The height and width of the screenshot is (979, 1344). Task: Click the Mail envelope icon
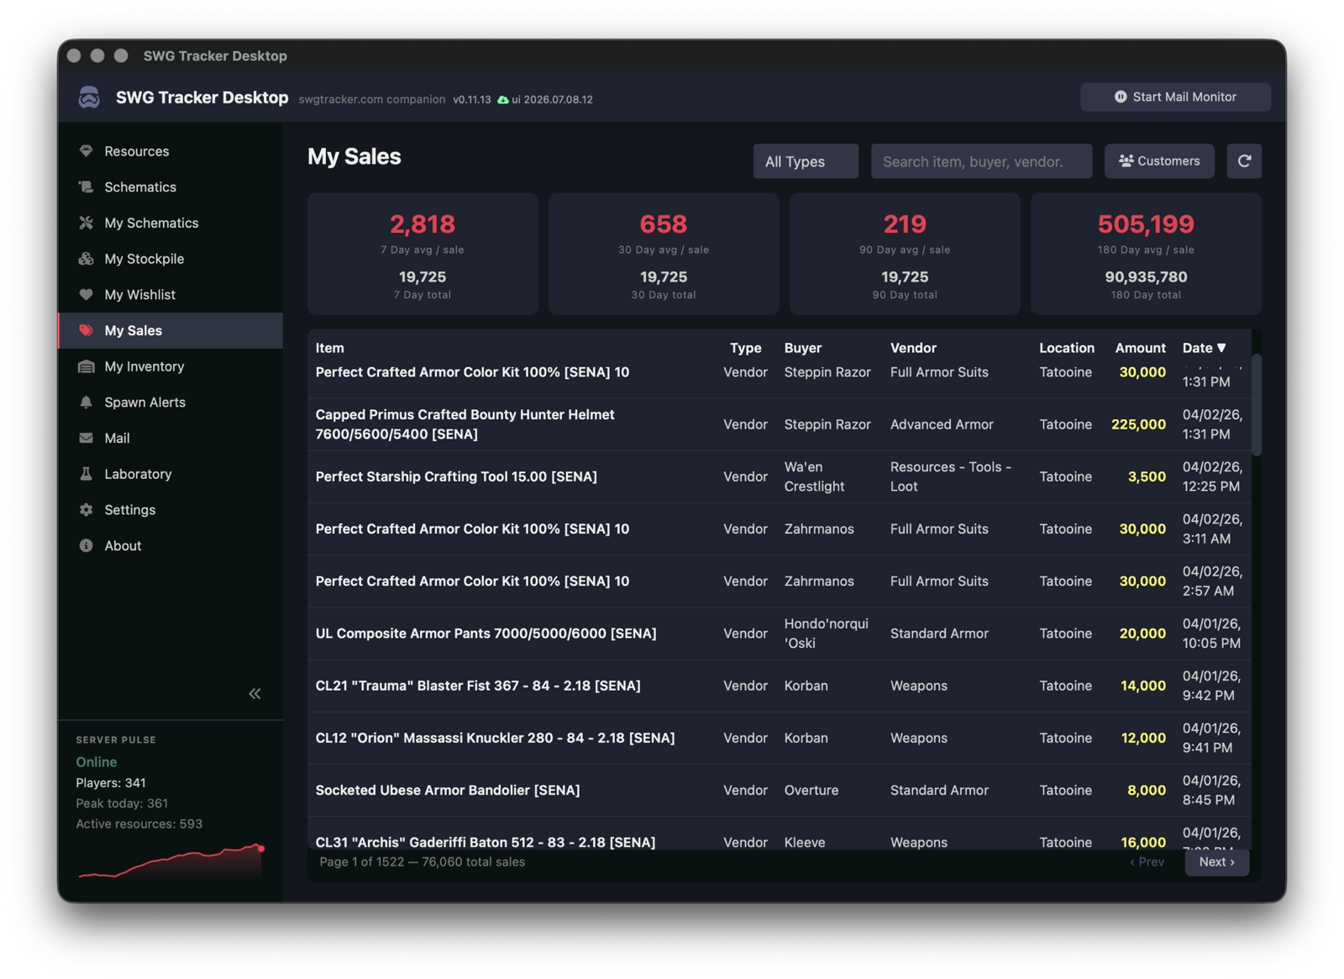(86, 438)
